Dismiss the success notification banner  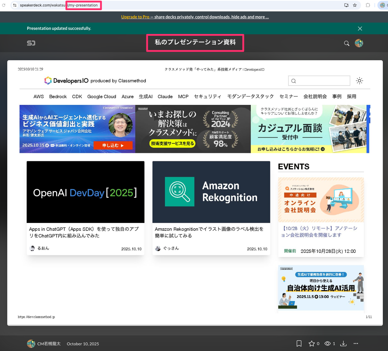360,29
